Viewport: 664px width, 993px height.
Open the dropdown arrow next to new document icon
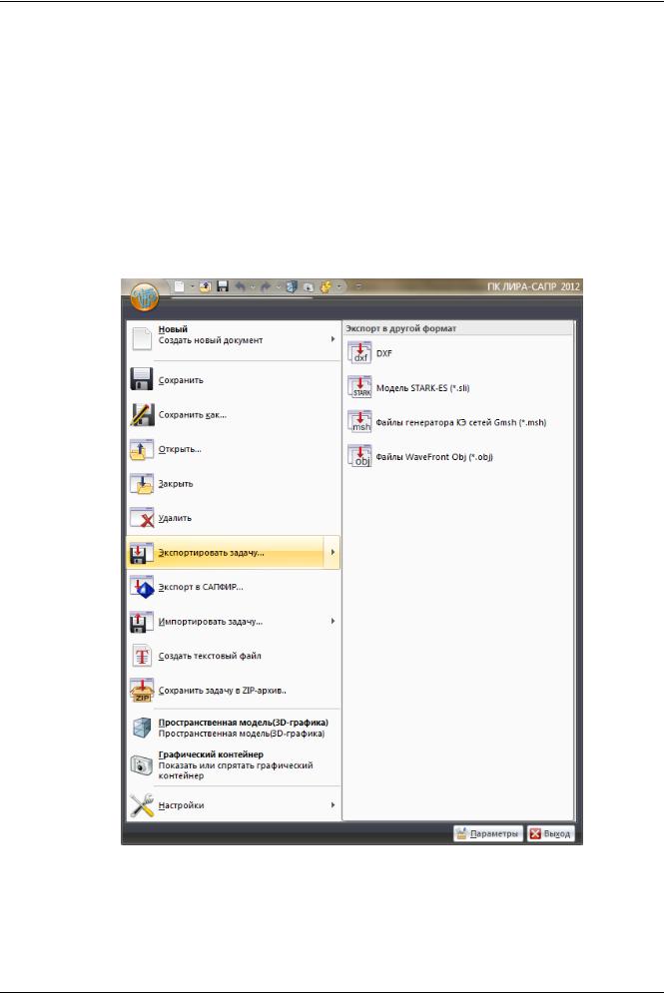point(192,286)
